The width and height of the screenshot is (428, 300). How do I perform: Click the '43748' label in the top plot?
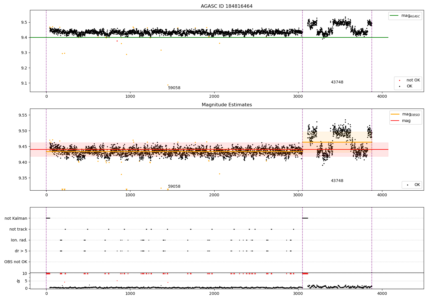click(x=337, y=82)
